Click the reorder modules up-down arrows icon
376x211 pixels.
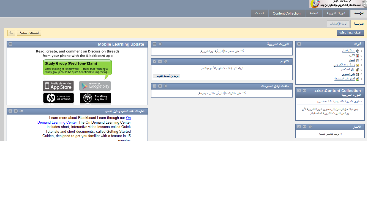click(x=11, y=33)
